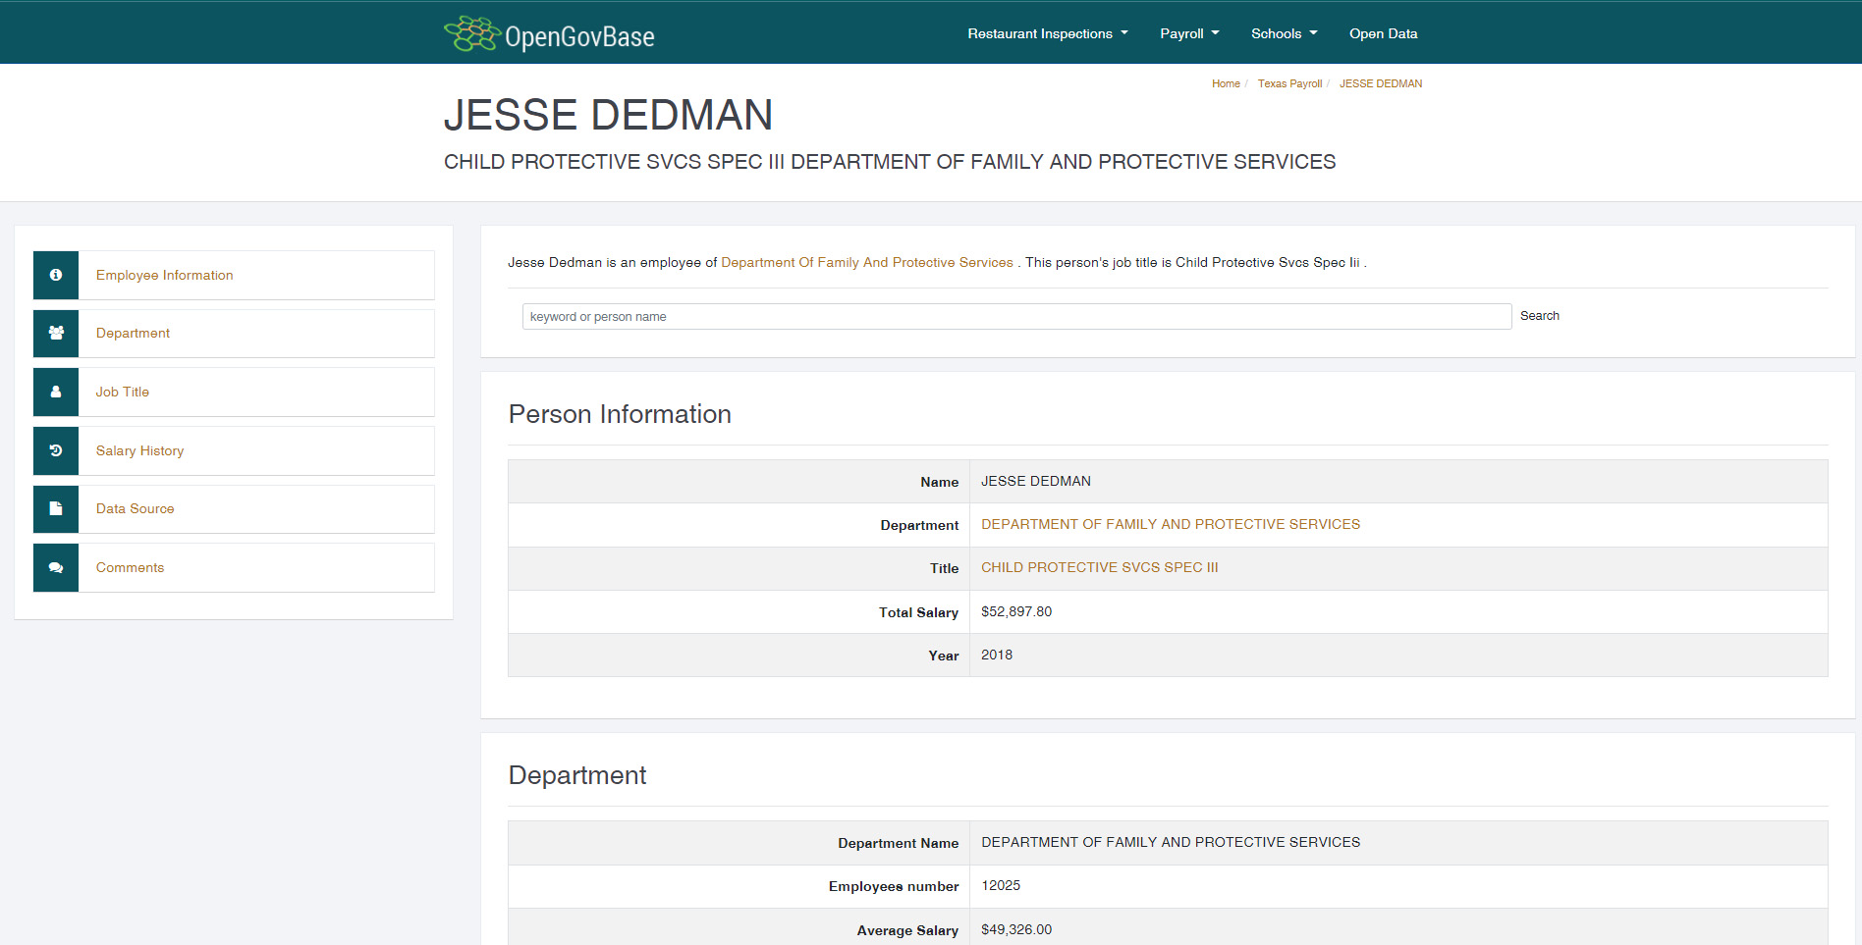Click the Data Source file icon

56,509
